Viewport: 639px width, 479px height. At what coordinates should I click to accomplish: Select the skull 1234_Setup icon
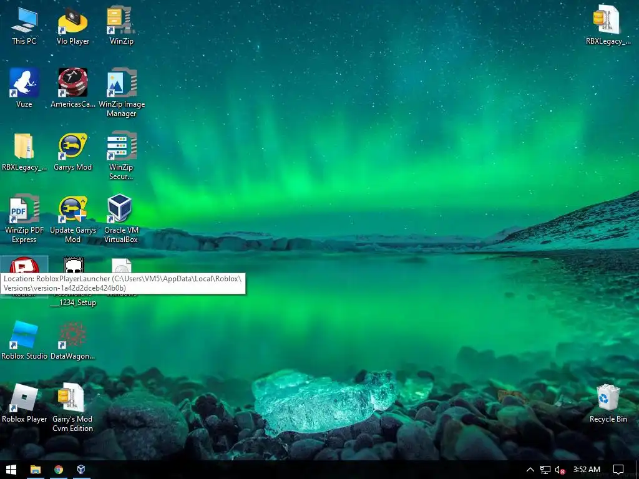click(x=74, y=265)
